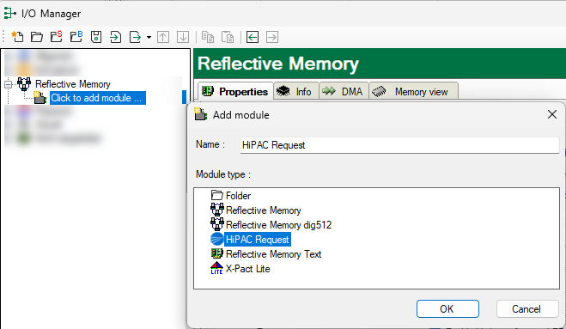Viewport: 566px width, 329px height.
Task: Click the open backup folder icon with B
Action: click(x=76, y=37)
